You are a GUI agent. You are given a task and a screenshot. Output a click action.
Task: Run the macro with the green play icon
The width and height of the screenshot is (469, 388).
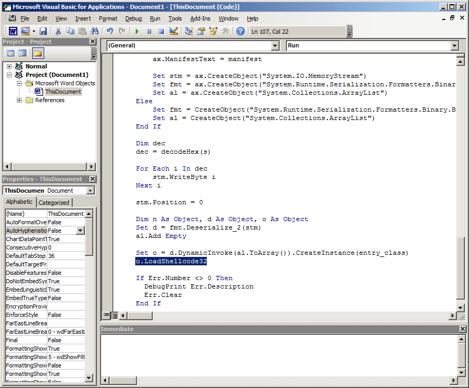(x=137, y=31)
